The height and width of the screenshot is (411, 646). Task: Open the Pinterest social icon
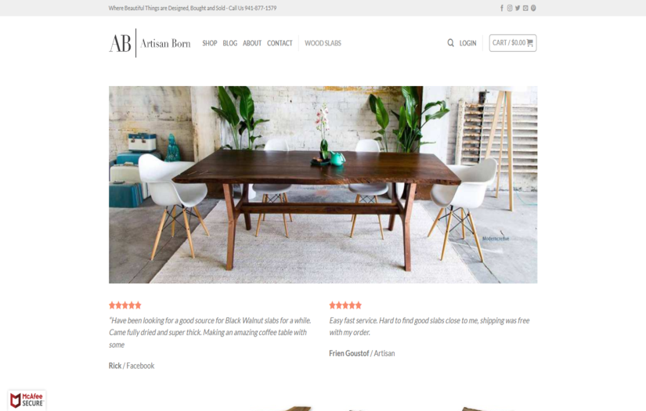[x=533, y=9]
